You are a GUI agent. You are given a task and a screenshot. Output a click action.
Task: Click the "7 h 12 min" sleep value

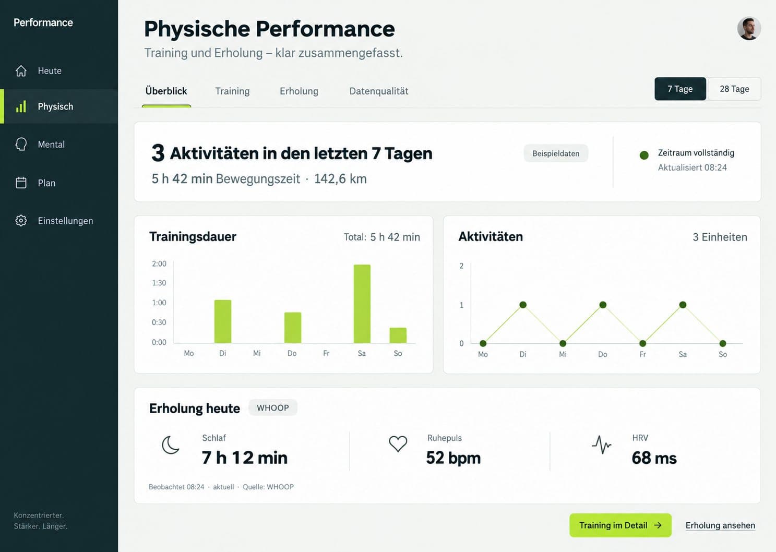(245, 458)
